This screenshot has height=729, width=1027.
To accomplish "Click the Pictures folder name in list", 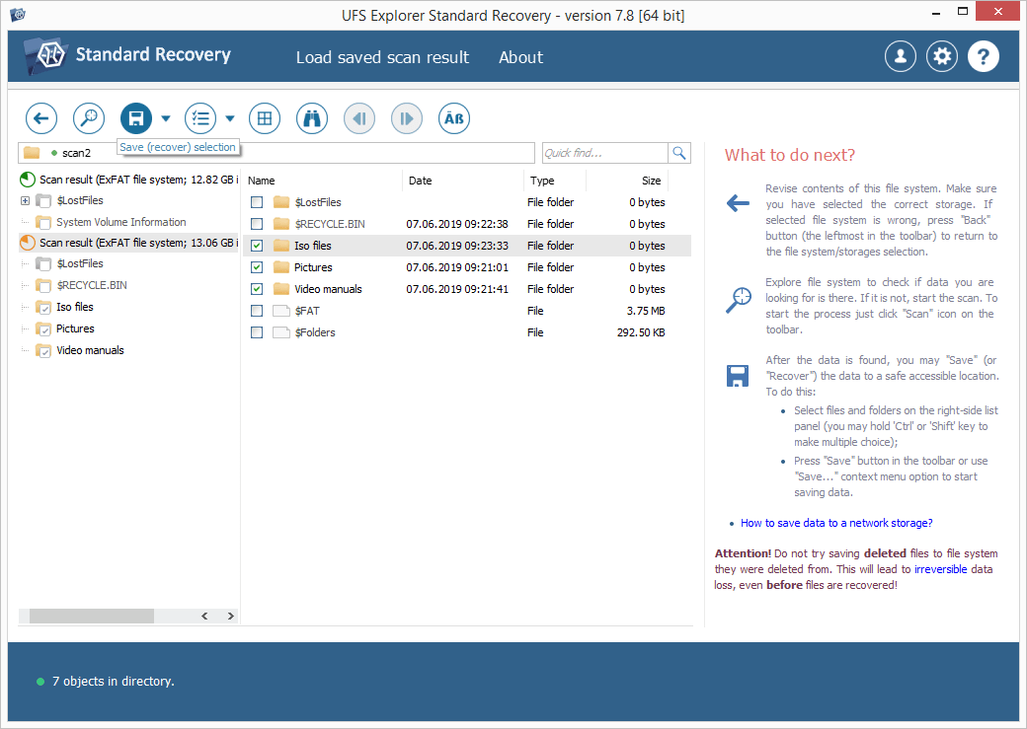I will click(313, 267).
